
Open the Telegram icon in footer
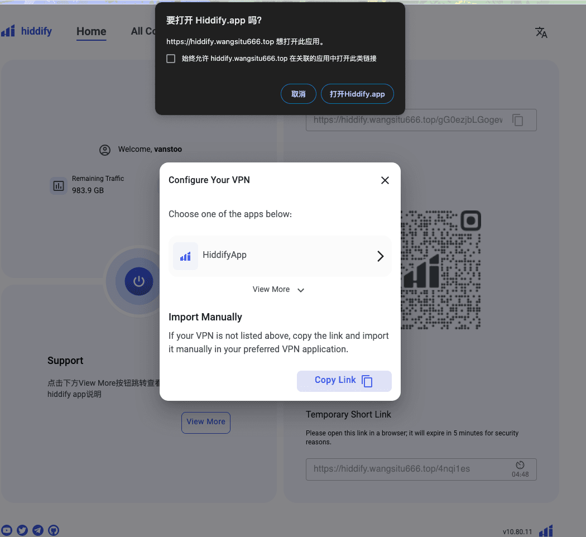[38, 530]
